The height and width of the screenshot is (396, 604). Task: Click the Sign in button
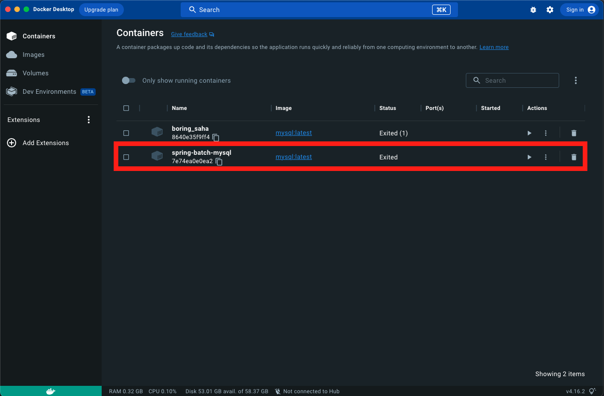[x=580, y=10]
